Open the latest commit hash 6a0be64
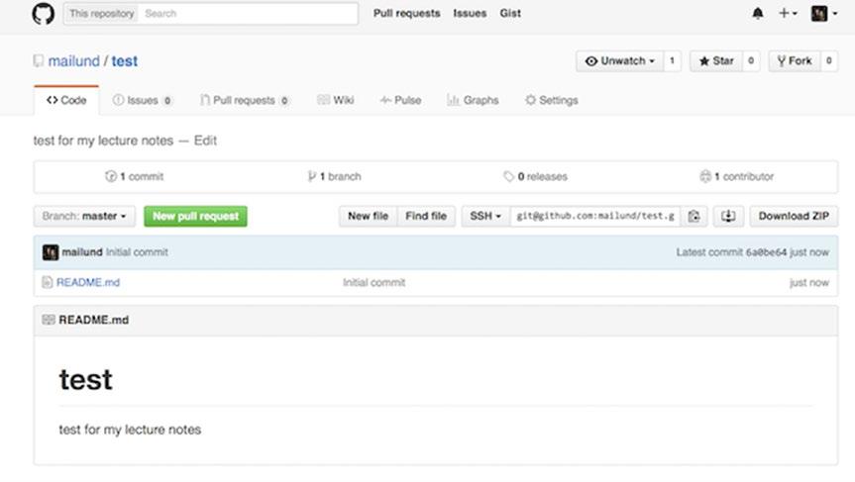Screen dimensions: 855x482 click(x=766, y=252)
